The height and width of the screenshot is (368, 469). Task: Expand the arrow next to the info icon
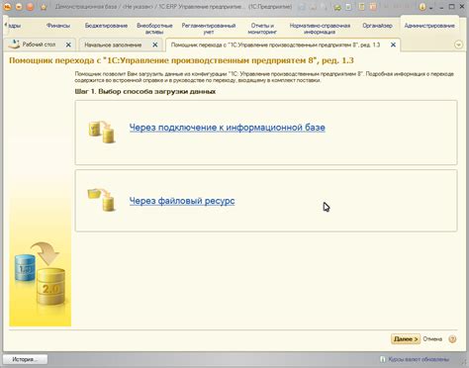click(430, 8)
